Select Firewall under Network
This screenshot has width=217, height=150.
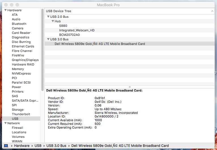coord(18,128)
